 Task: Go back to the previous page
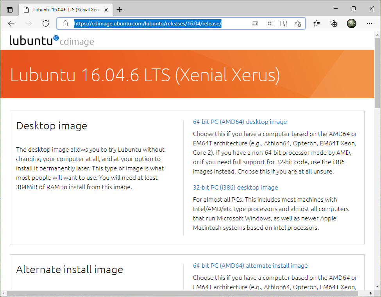[11, 23]
